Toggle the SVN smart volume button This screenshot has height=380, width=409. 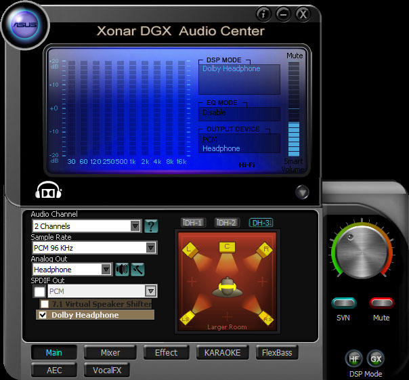[344, 303]
